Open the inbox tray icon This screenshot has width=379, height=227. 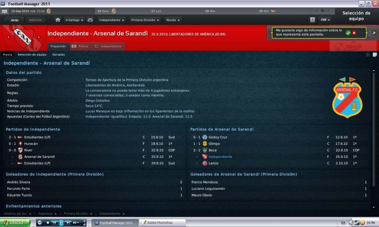click(90, 20)
